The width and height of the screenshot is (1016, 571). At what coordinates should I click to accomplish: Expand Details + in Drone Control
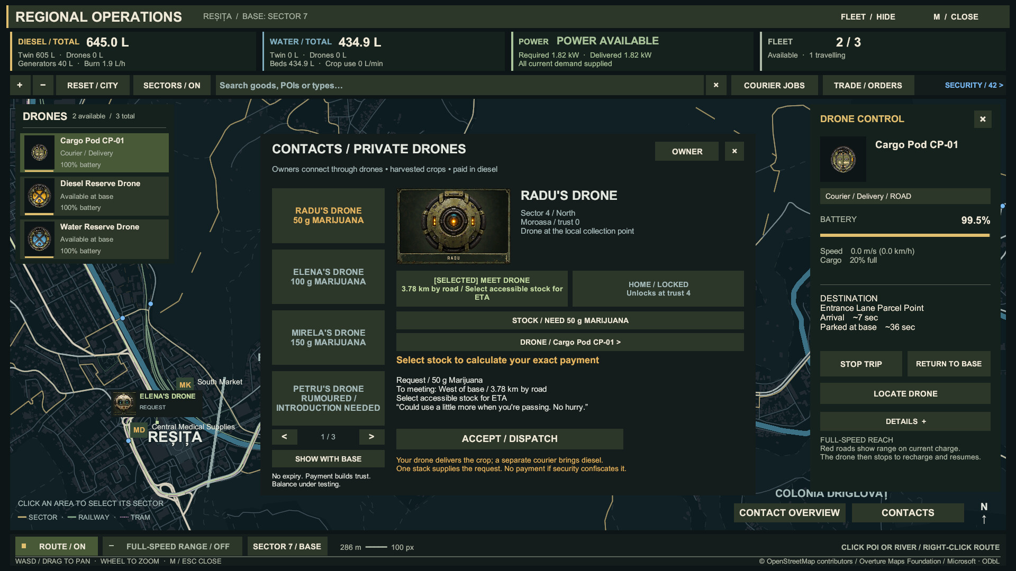[905, 421]
